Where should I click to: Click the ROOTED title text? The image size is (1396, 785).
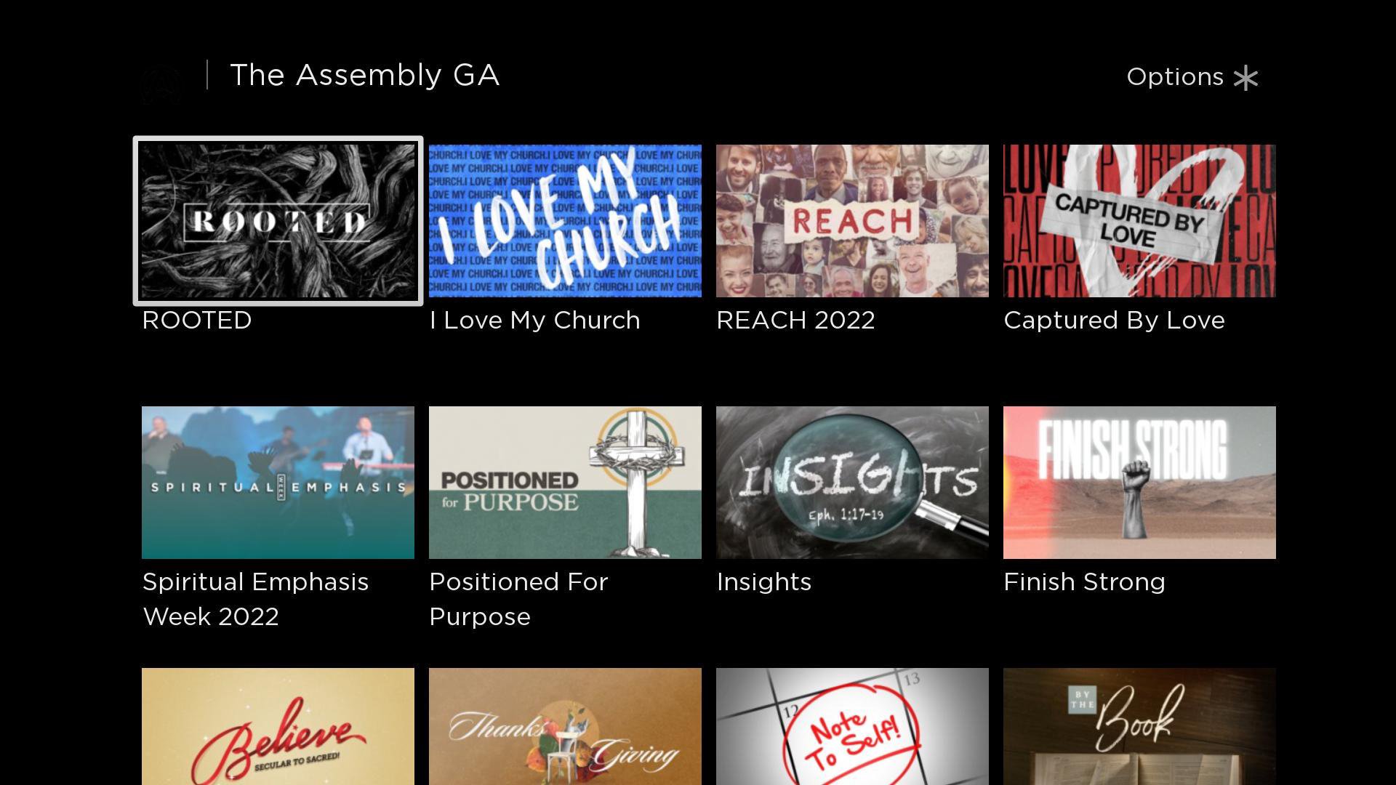pyautogui.click(x=197, y=321)
